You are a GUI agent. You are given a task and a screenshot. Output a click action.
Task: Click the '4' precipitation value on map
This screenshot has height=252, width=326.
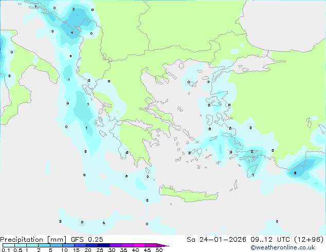click(72, 32)
